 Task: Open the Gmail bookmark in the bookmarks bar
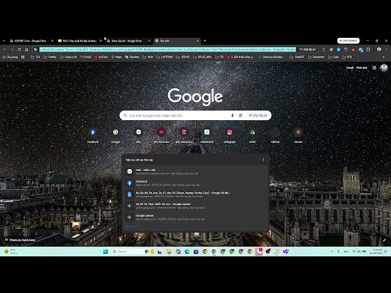(x=86, y=57)
